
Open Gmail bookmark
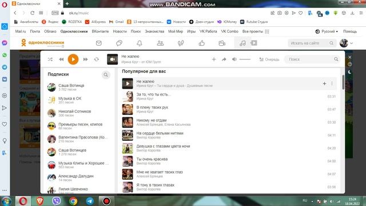point(117,22)
